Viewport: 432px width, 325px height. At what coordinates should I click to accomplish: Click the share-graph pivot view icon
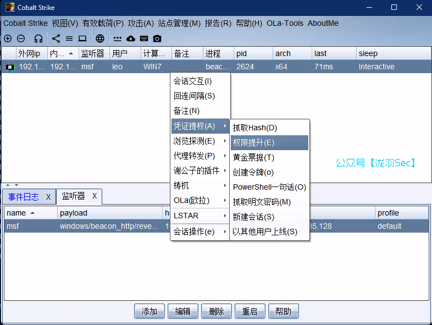(x=56, y=38)
